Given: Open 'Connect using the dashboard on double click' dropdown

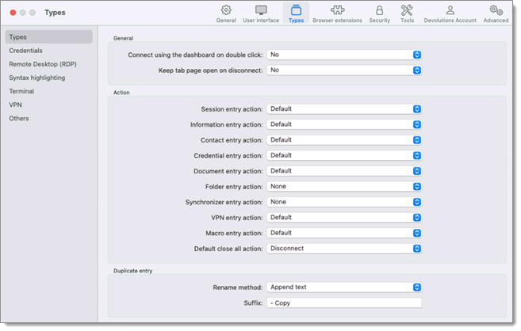Looking at the screenshot, I should [344, 55].
